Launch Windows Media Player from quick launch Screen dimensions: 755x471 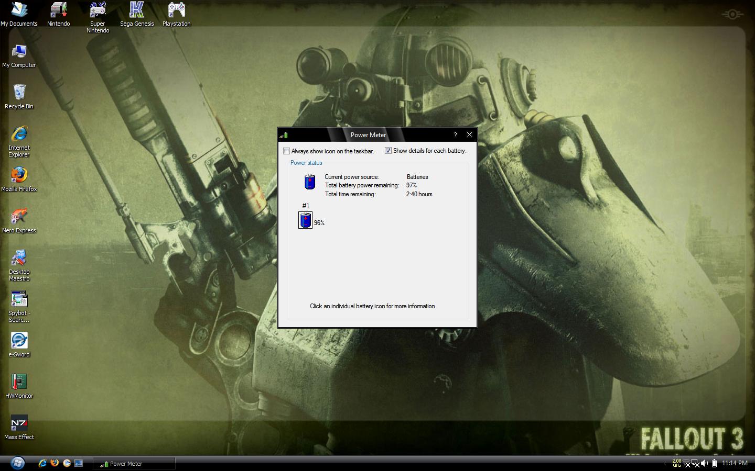click(x=67, y=463)
